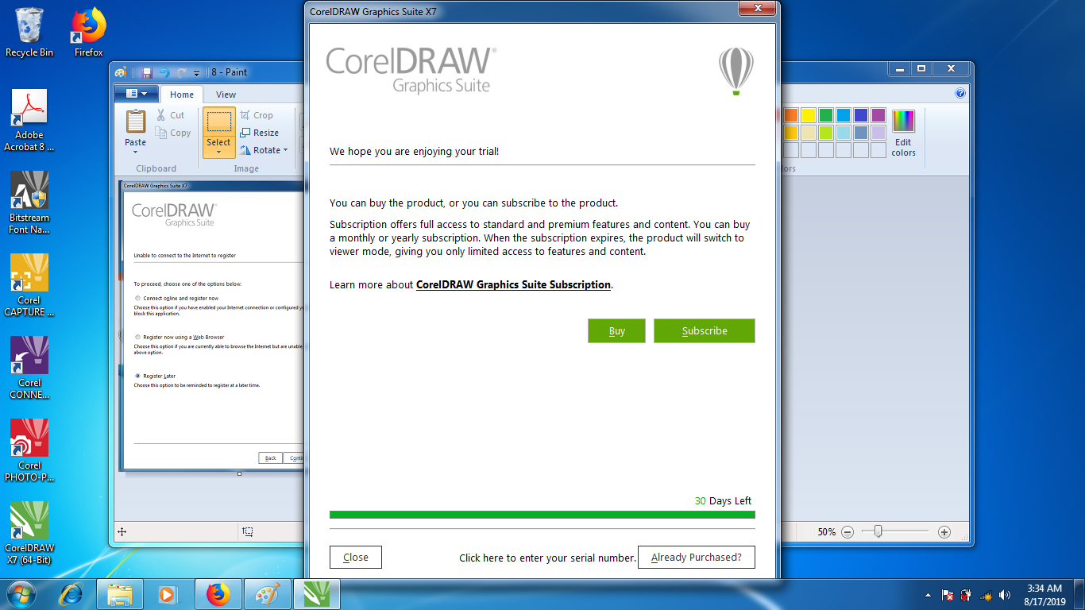
Task: Pick the lime green swatch in Paint palette
Action: point(826,133)
